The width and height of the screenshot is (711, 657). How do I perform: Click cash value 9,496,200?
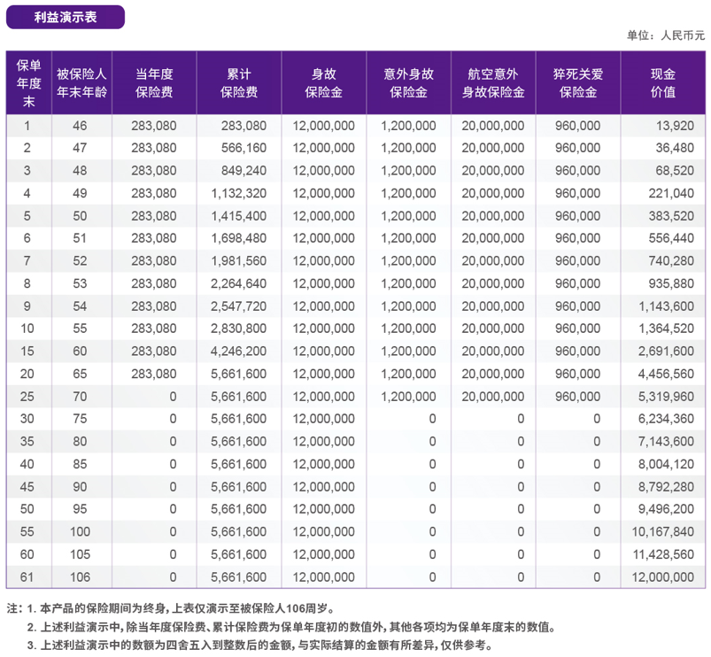coord(667,509)
